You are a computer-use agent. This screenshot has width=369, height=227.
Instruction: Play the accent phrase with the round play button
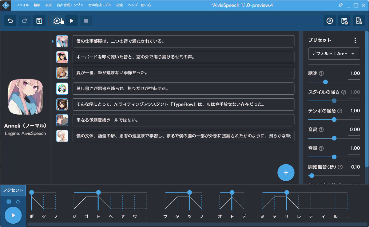coord(13,215)
